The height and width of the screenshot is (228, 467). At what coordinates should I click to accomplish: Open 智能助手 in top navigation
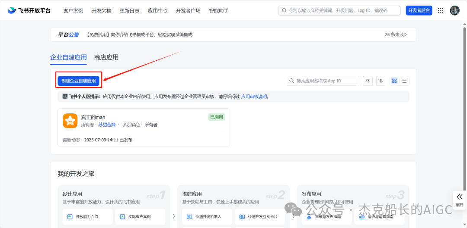point(219,11)
